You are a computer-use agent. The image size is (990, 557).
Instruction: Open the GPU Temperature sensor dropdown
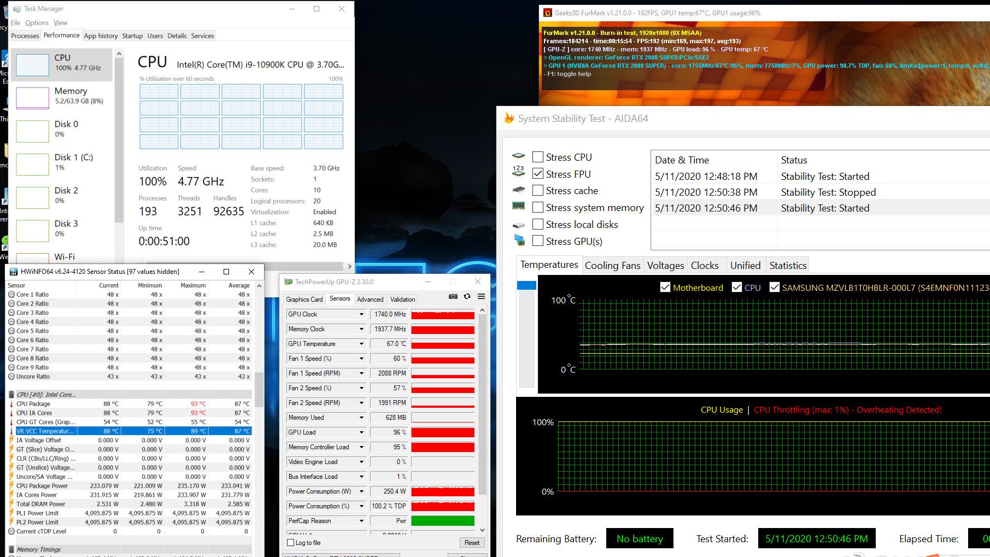pos(361,344)
